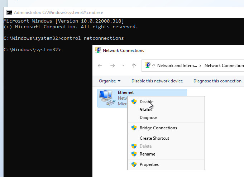Click Diagnose this connection toolbar button
Screen dimensions: 244x177
click(217, 81)
